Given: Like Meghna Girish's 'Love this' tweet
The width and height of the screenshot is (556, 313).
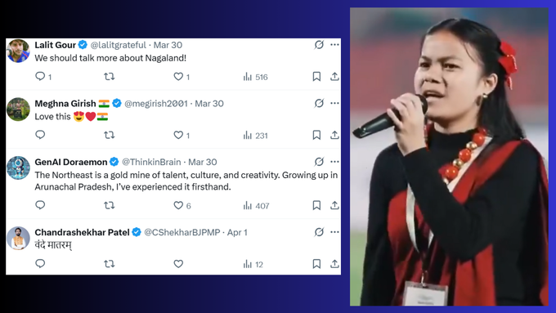Looking at the screenshot, I should click(178, 135).
